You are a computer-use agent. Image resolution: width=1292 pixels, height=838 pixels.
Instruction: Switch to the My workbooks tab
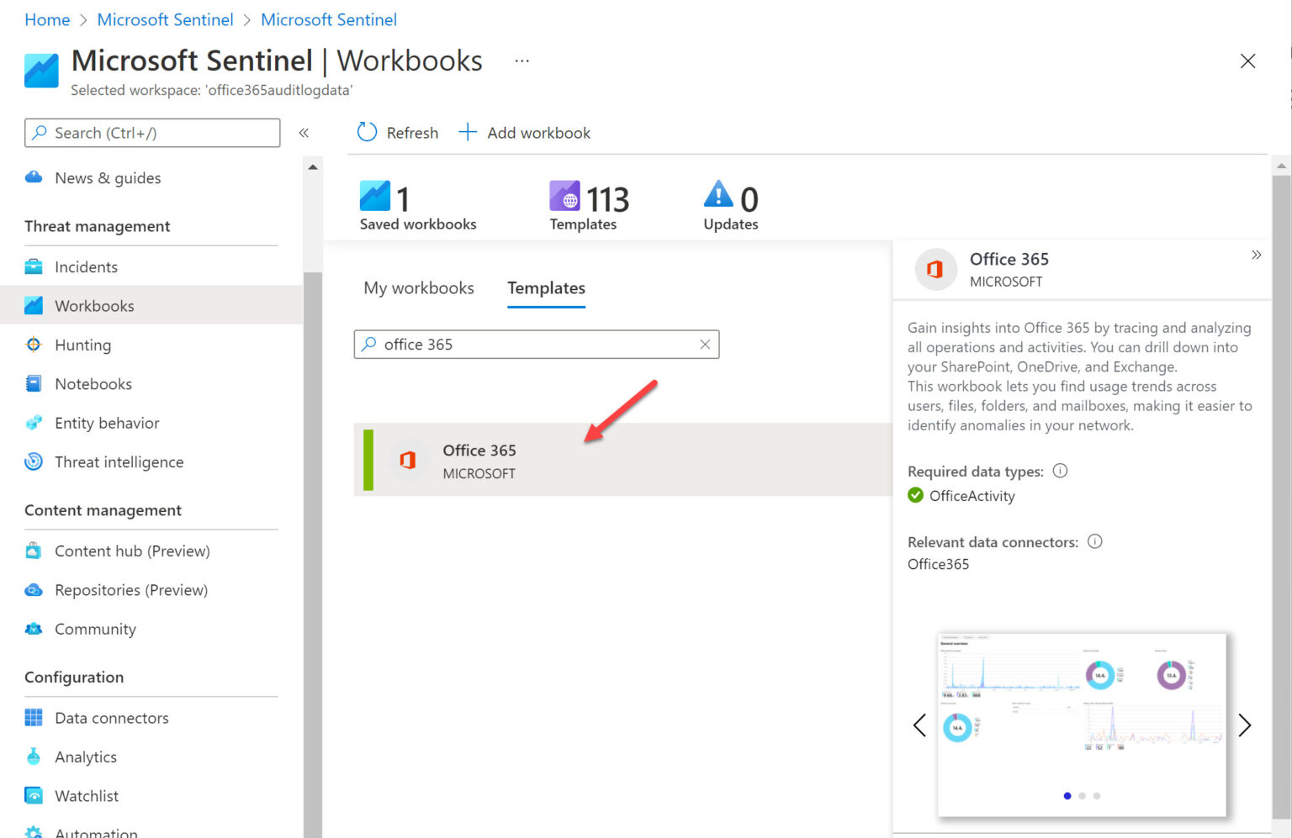[418, 287]
